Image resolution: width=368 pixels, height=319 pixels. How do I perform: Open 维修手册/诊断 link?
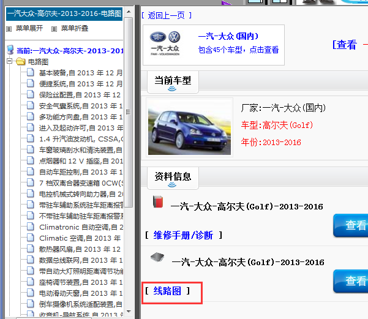point(183,235)
